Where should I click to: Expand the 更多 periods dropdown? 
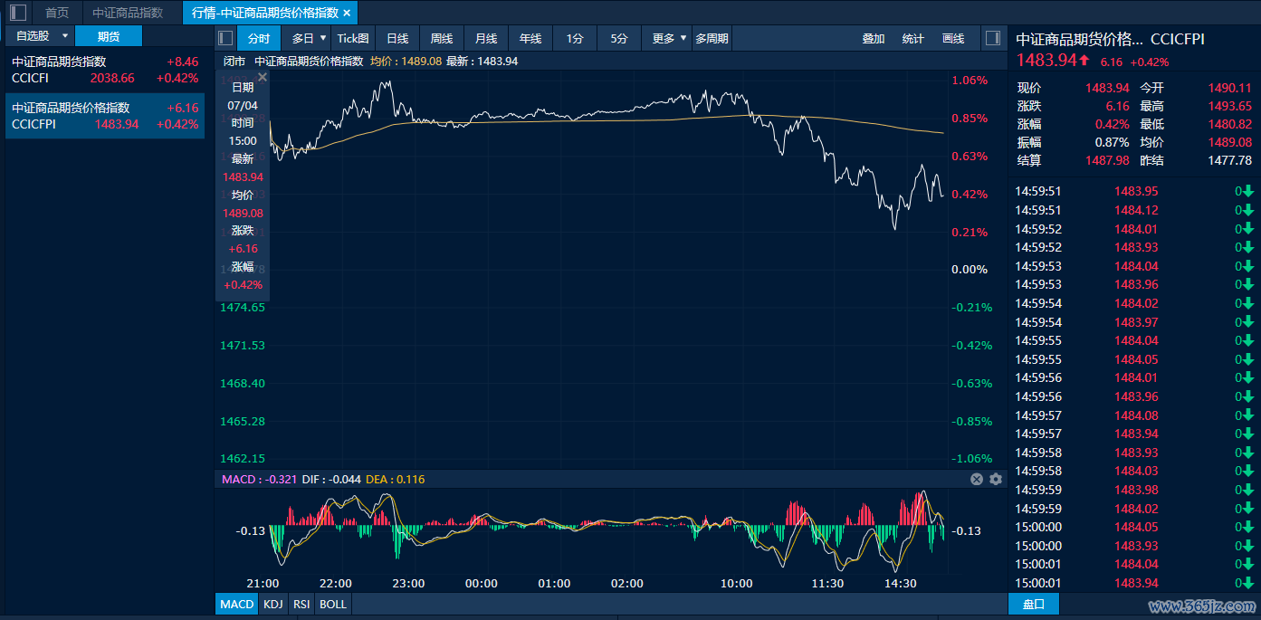click(x=683, y=38)
